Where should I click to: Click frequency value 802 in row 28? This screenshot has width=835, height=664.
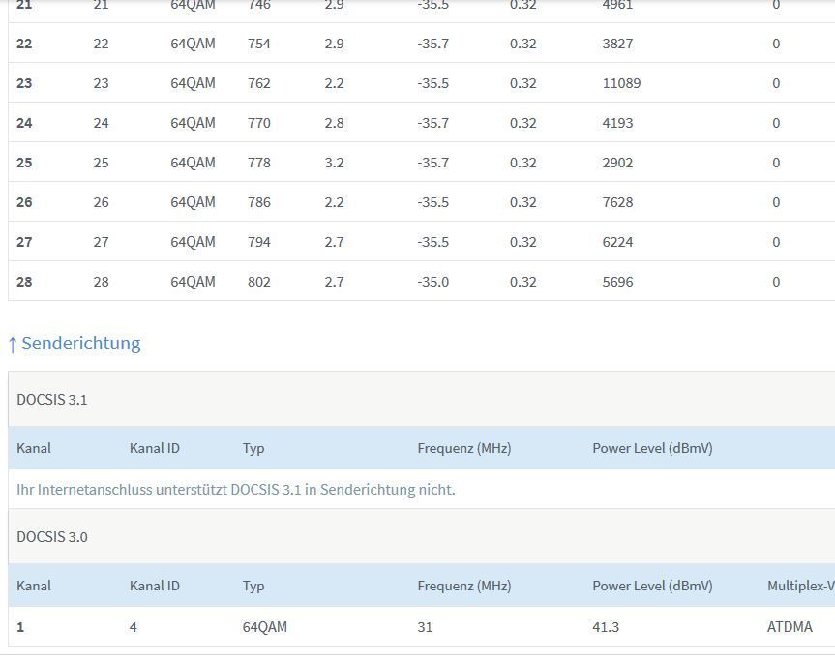tap(258, 282)
